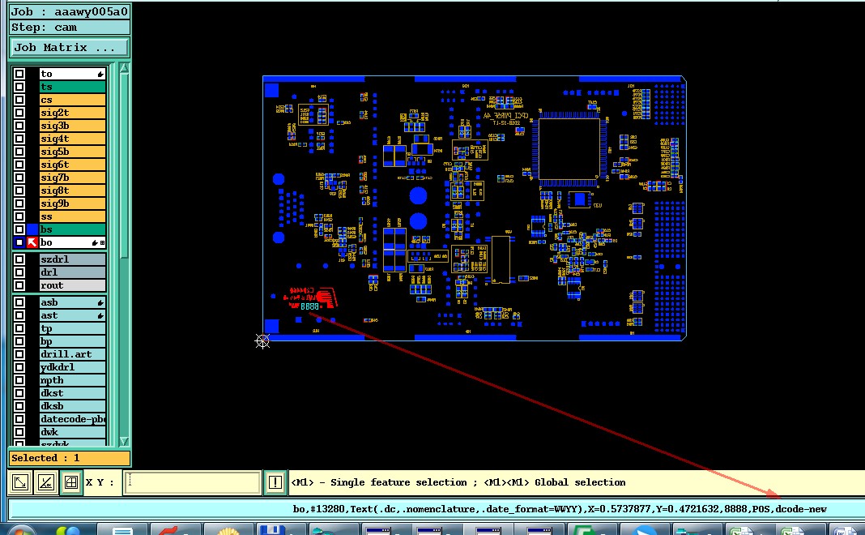The width and height of the screenshot is (865, 535).
Task: Select the bp layer name
Action: 72,342
